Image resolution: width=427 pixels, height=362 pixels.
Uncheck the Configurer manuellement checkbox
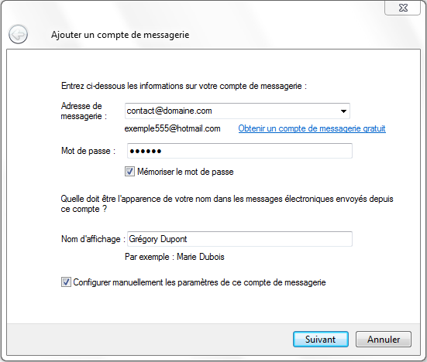(x=66, y=282)
